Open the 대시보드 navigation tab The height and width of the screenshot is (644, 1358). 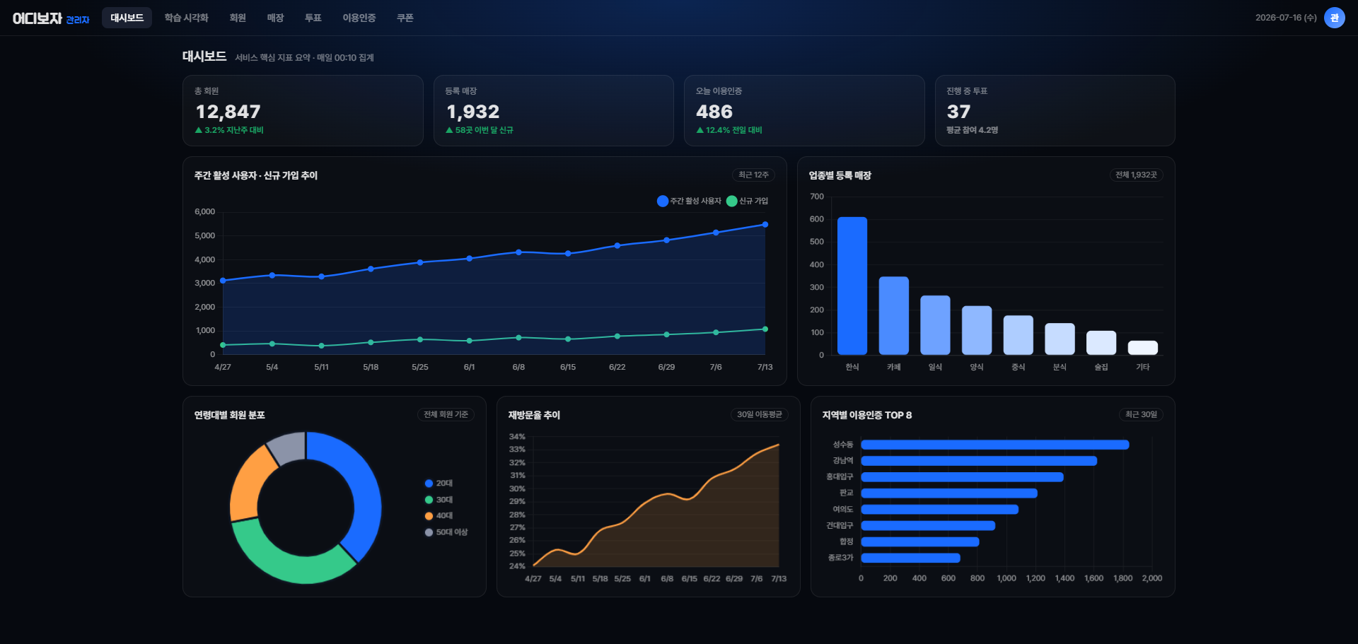127,18
